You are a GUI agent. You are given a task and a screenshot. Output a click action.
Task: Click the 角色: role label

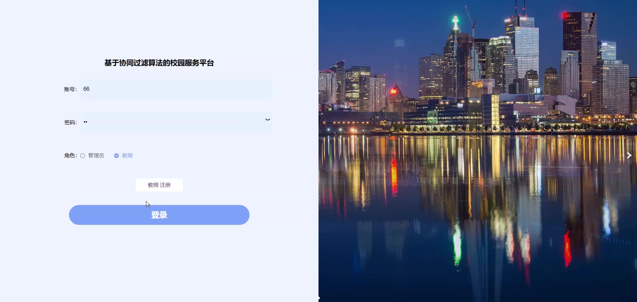[71, 156]
